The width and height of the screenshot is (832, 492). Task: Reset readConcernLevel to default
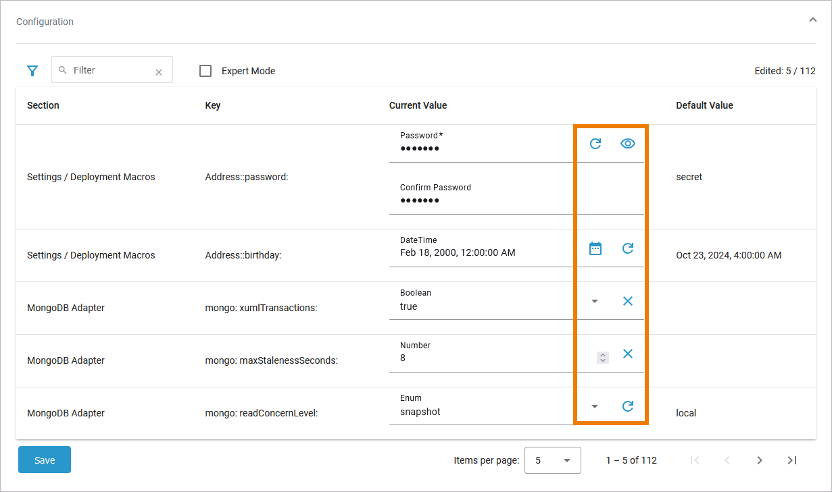coord(628,406)
